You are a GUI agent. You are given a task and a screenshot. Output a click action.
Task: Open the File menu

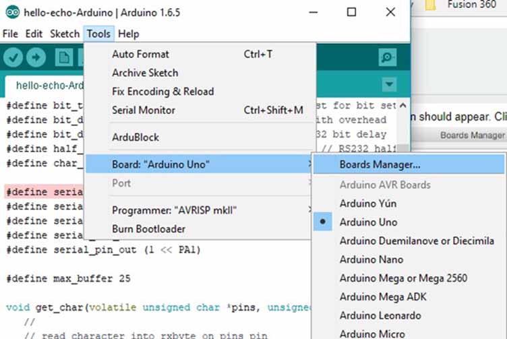(x=10, y=34)
